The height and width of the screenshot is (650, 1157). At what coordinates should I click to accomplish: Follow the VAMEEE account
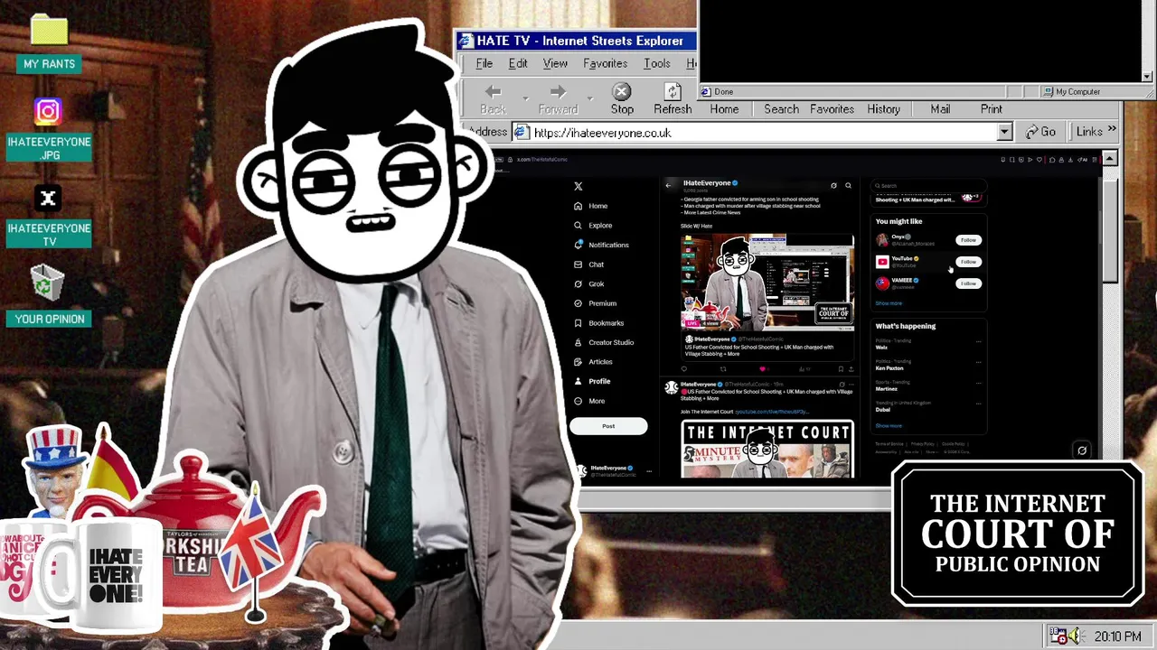point(968,283)
